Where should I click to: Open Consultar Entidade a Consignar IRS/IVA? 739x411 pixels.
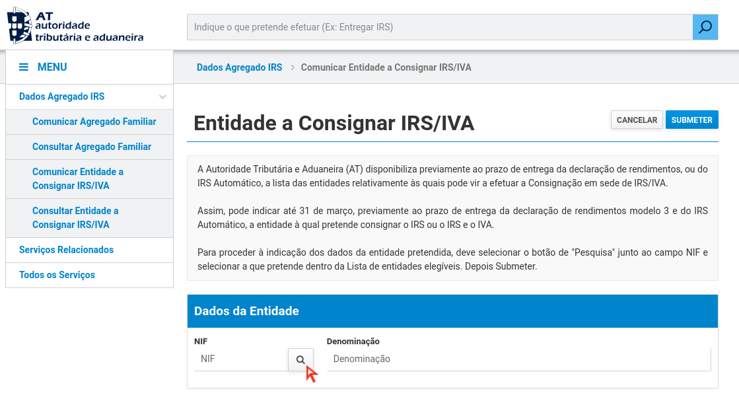75,217
